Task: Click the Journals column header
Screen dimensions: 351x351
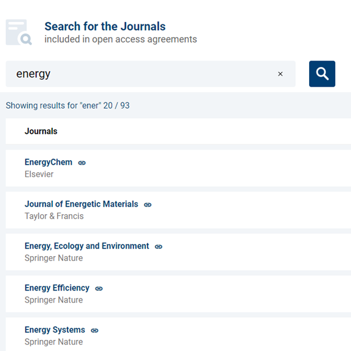Action: (x=41, y=132)
